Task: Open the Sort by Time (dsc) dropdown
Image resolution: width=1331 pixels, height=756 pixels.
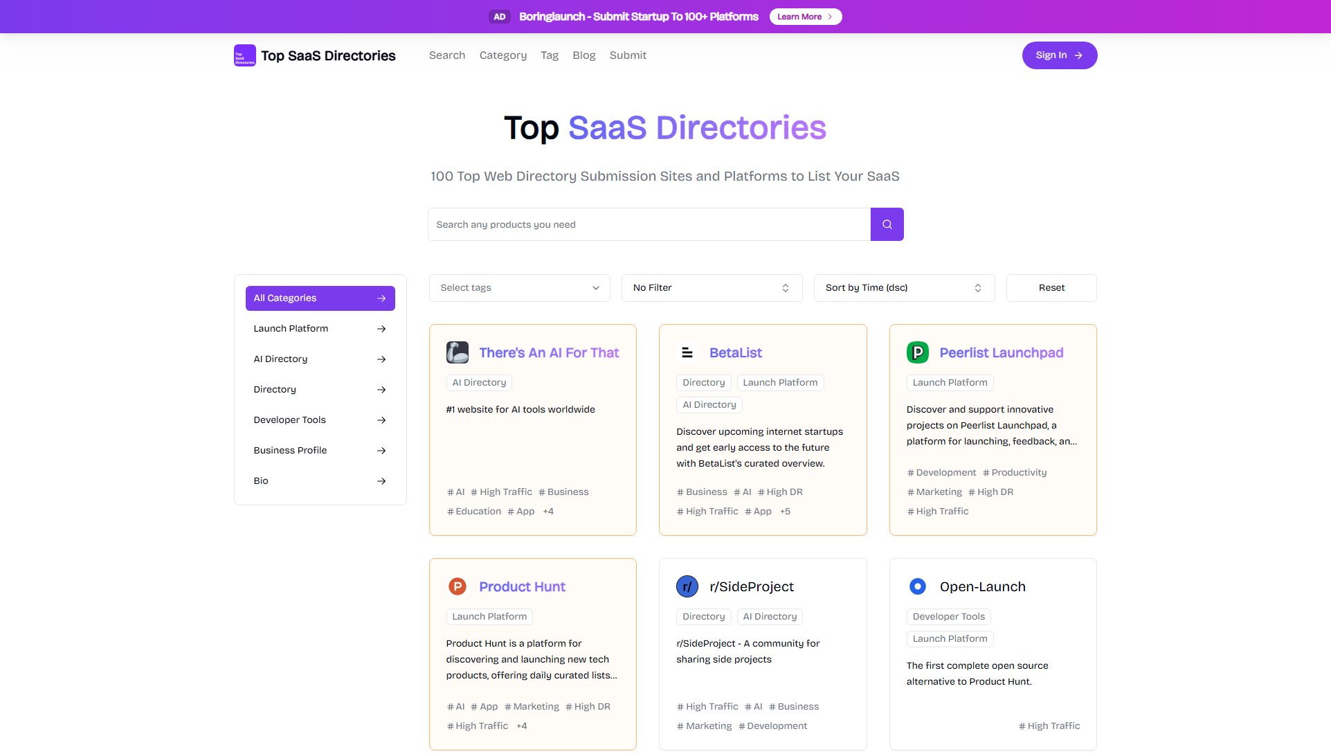Action: [905, 288]
